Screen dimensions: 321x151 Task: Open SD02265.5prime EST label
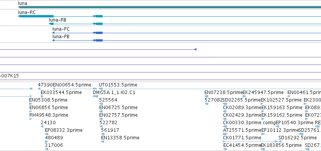241,100
